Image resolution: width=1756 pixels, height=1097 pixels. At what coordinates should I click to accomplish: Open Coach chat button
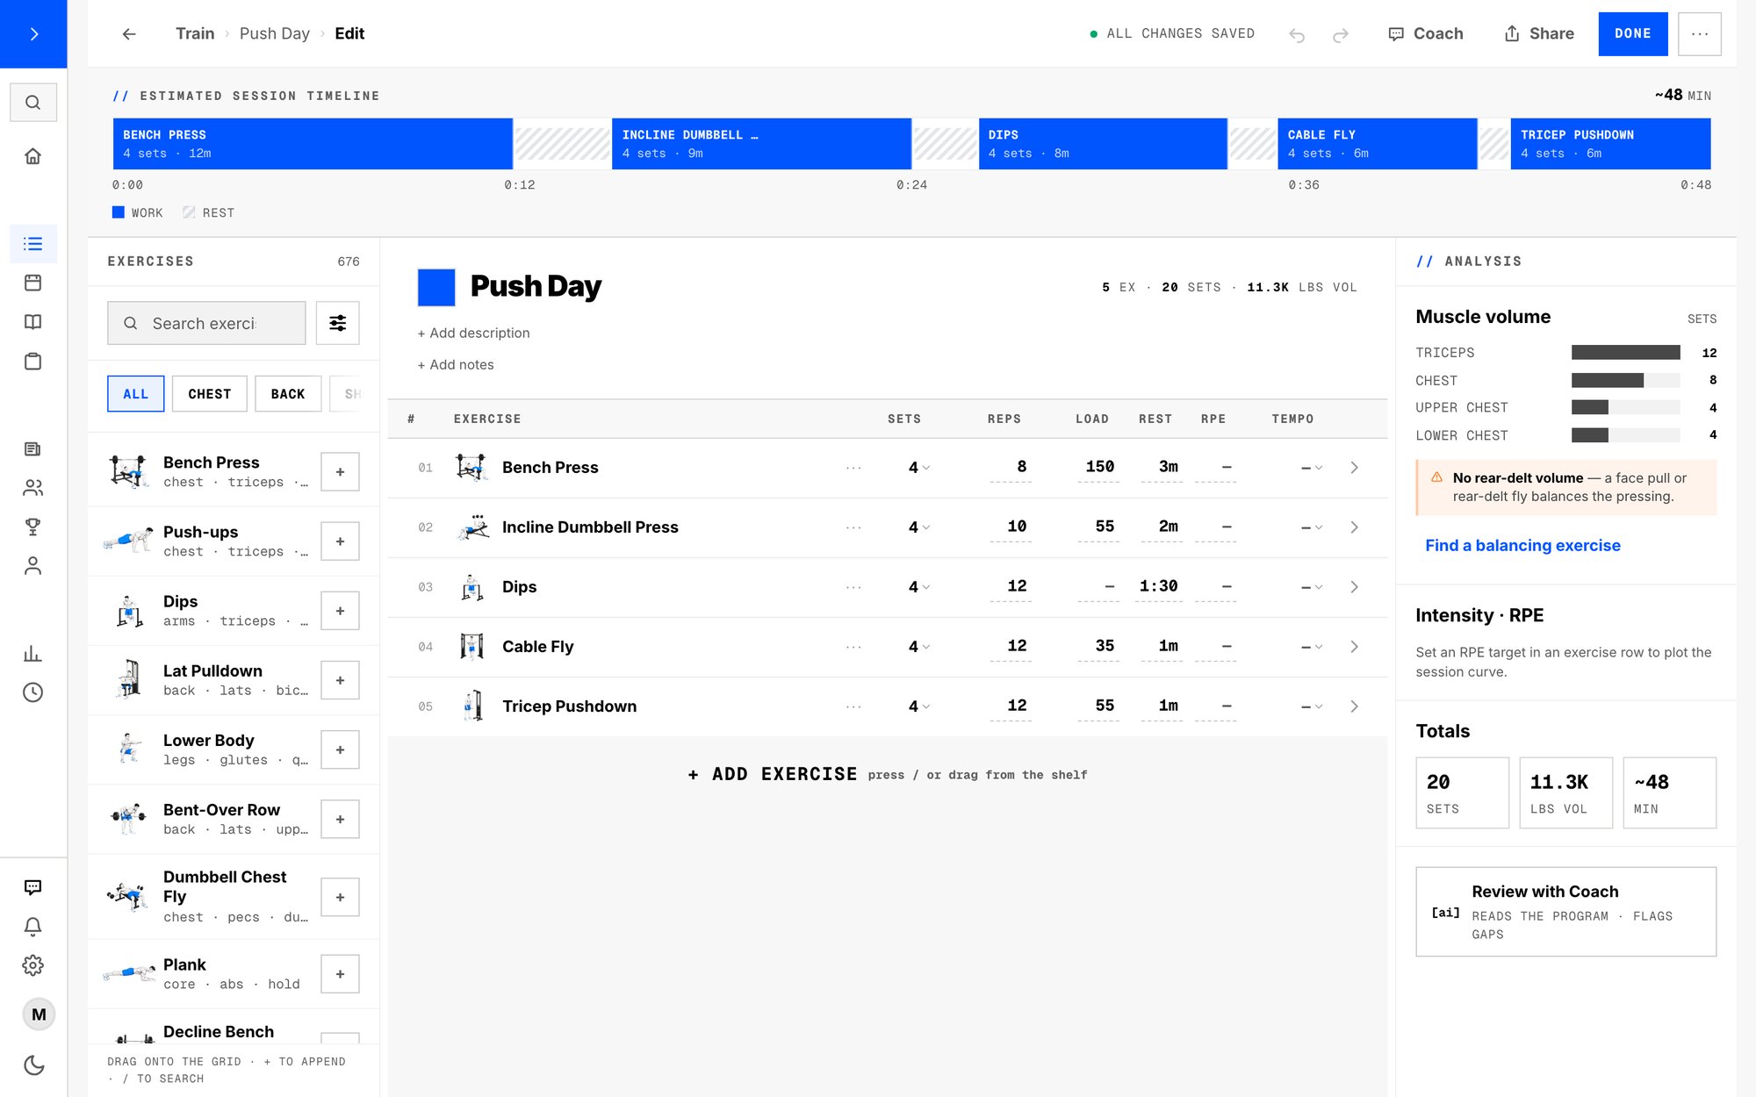[1426, 34]
